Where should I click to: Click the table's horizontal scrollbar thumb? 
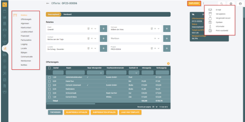click(71, 104)
